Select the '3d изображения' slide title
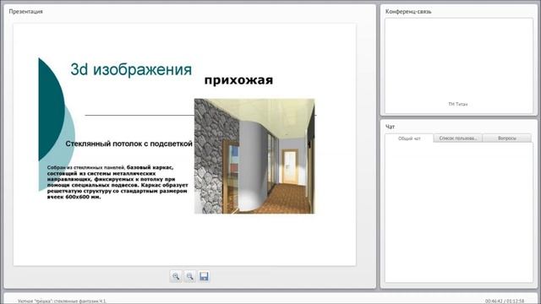This screenshot has height=304, width=541. 131,69
